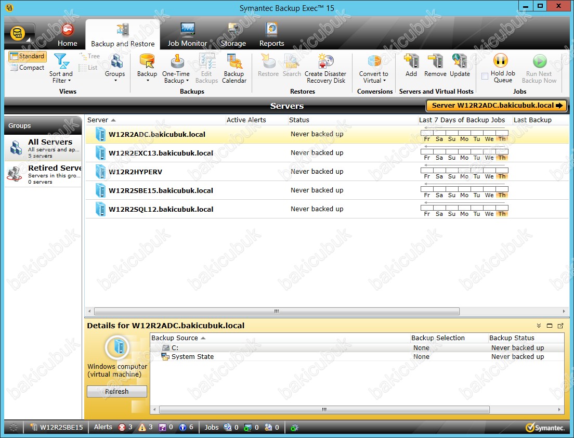Open the Job Monitor tab
574x438 pixels.
(187, 36)
